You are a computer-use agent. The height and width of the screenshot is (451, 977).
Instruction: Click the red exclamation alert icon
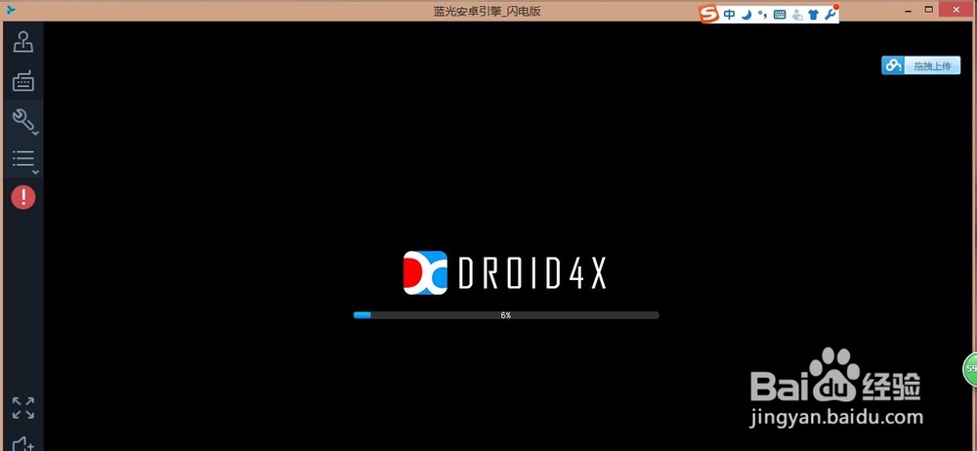[23, 197]
